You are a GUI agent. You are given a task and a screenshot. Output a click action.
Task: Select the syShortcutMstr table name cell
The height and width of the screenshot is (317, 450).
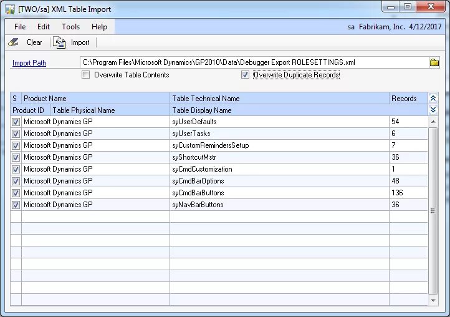click(279, 157)
